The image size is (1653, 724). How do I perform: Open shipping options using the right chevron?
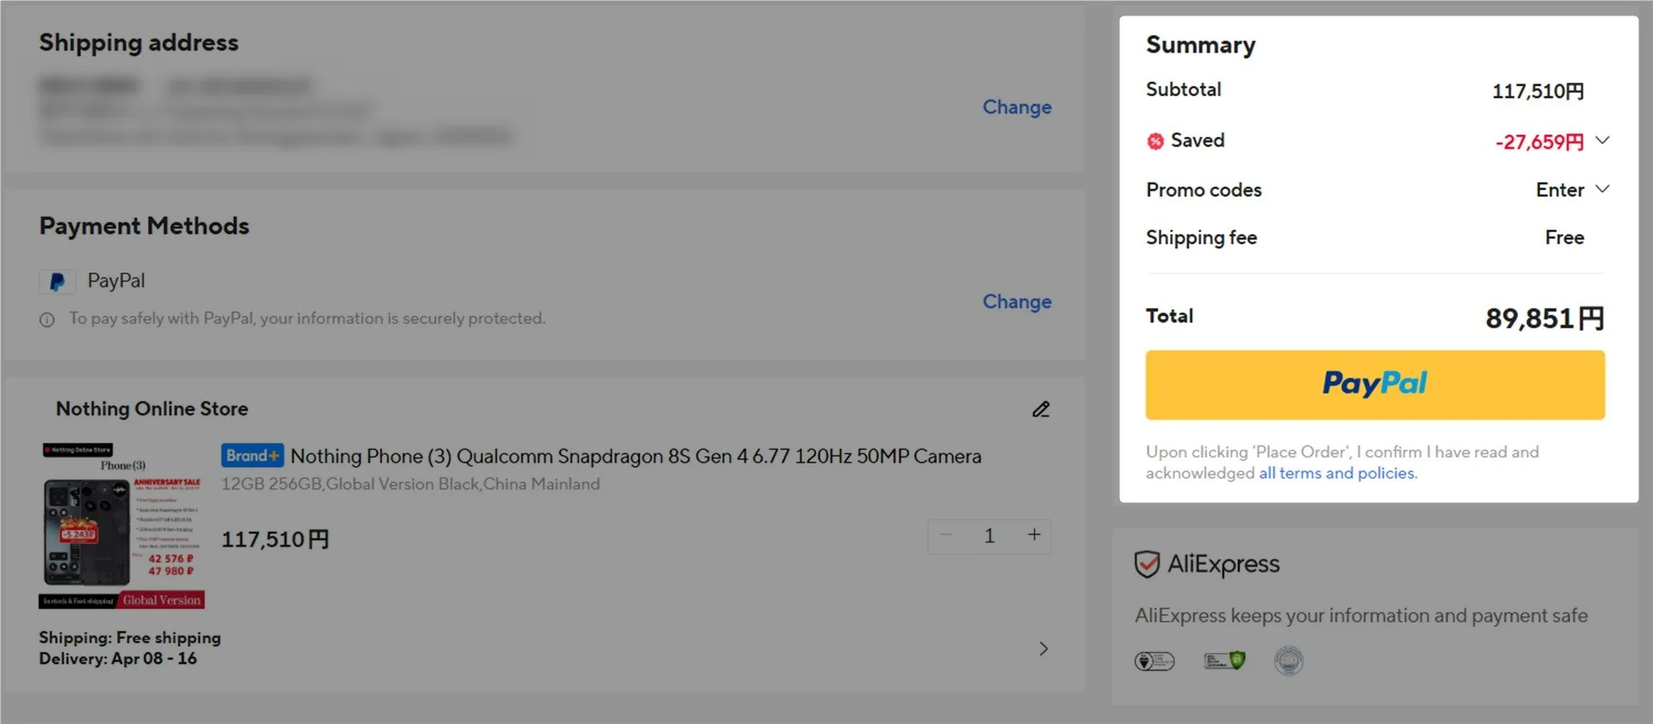(x=1043, y=648)
